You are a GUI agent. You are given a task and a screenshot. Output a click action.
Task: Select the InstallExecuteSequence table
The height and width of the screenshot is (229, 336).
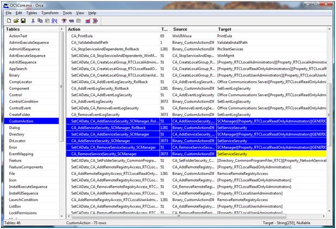coord(28,187)
